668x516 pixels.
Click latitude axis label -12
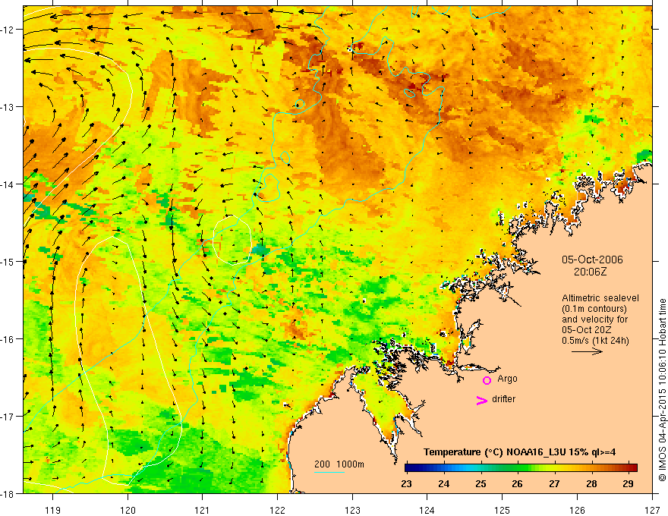[x=8, y=30]
